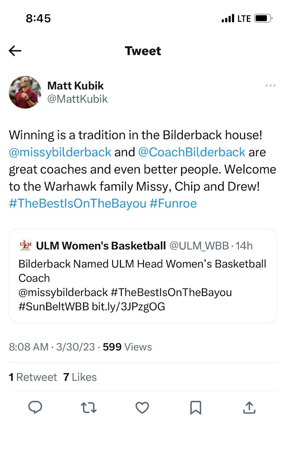
Task: Tap the #TheBestIsOnTheBayou hashtag in the main tweet
Action: pos(77,203)
